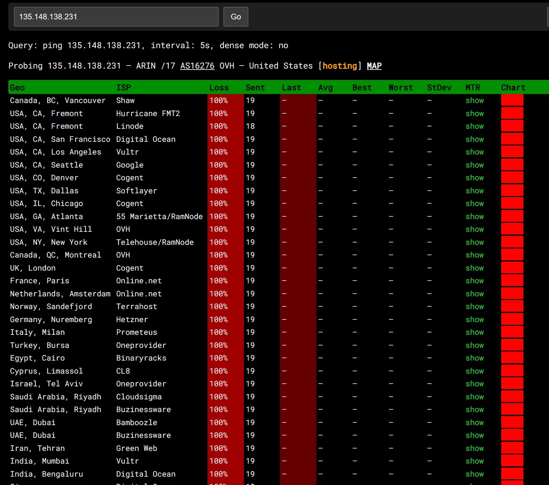Show MTR for the New York Telehouse row
Screen dimensions: 549x485
pyautogui.click(x=474, y=242)
